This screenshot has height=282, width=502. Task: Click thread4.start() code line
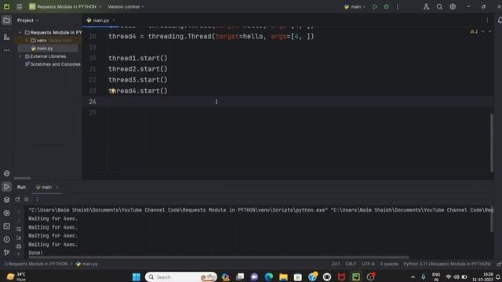138,91
